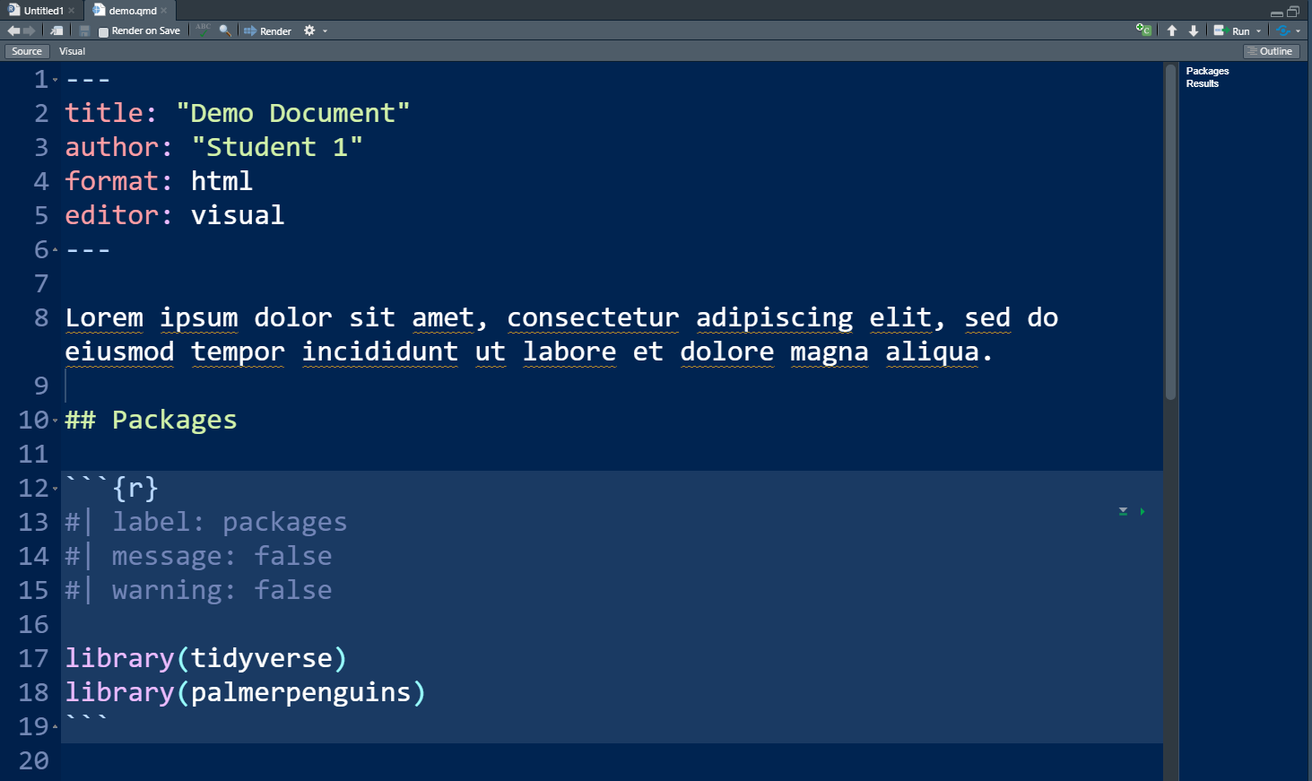Insert a new code chunk
1312x781 pixels.
(x=1143, y=30)
